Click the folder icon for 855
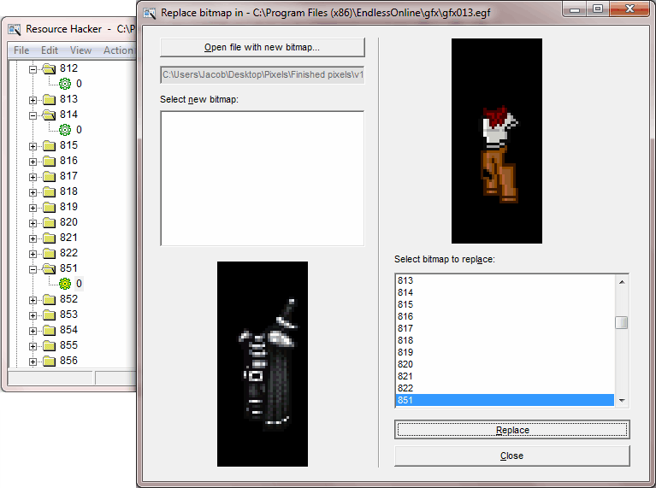The width and height of the screenshot is (656, 488). 49,345
